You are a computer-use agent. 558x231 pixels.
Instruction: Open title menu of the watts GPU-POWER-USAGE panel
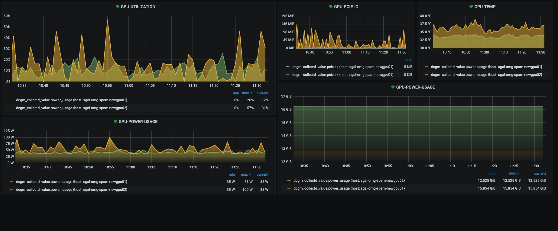138,122
